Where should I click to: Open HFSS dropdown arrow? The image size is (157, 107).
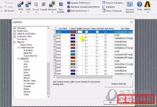pos(21,12)
